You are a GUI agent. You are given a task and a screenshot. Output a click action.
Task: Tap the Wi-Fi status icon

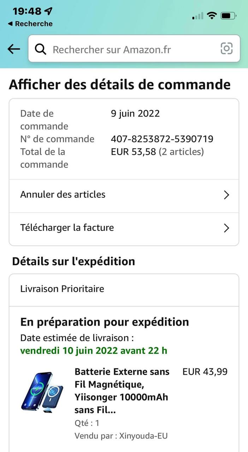(212, 16)
